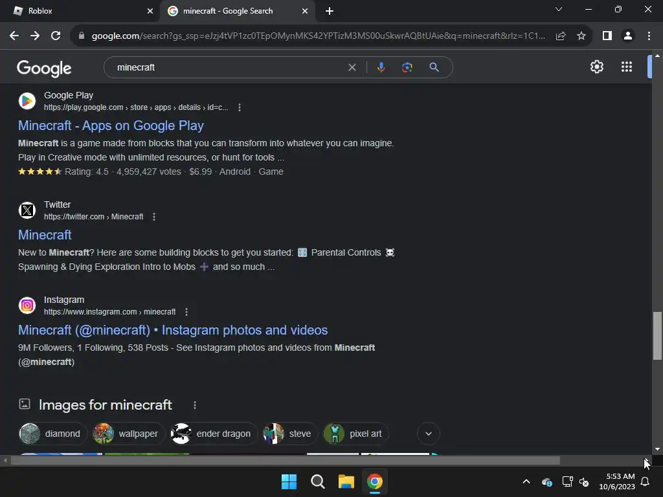The image size is (663, 497).
Task: Close the minecraft Google Search tab
Action: click(305, 11)
